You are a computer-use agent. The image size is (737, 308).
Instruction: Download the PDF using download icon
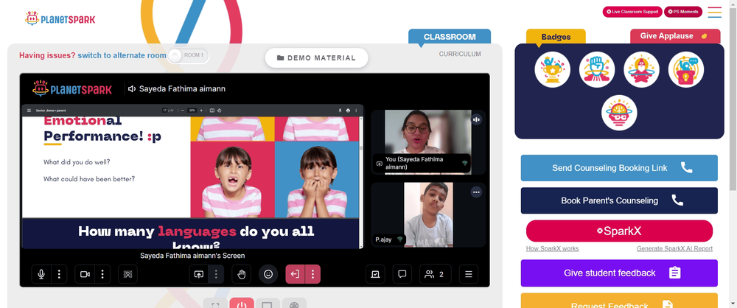click(x=340, y=111)
